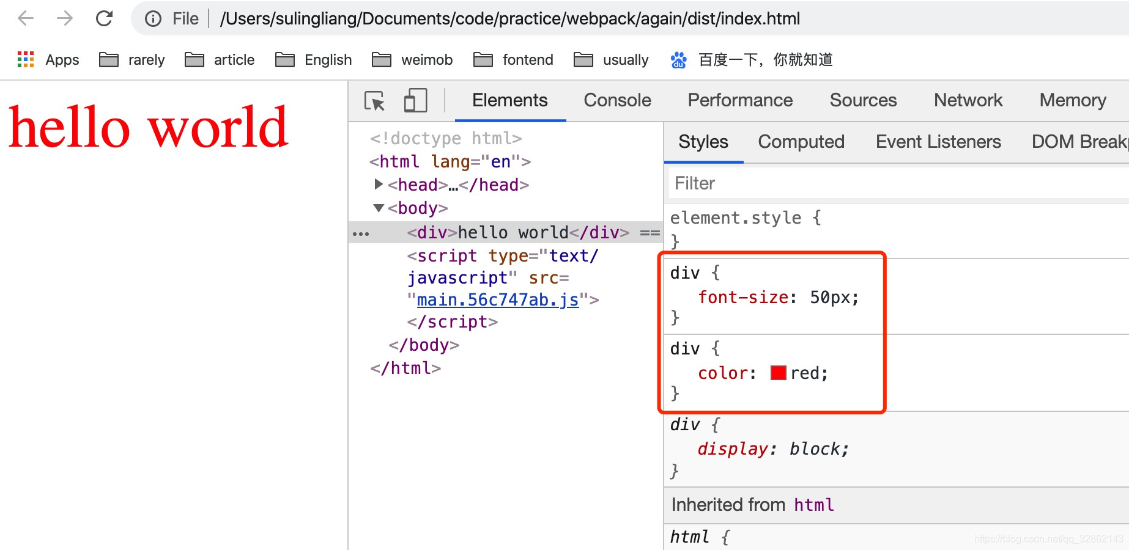This screenshot has width=1129, height=550.
Task: Select the closing </body> tag row
Action: [424, 345]
